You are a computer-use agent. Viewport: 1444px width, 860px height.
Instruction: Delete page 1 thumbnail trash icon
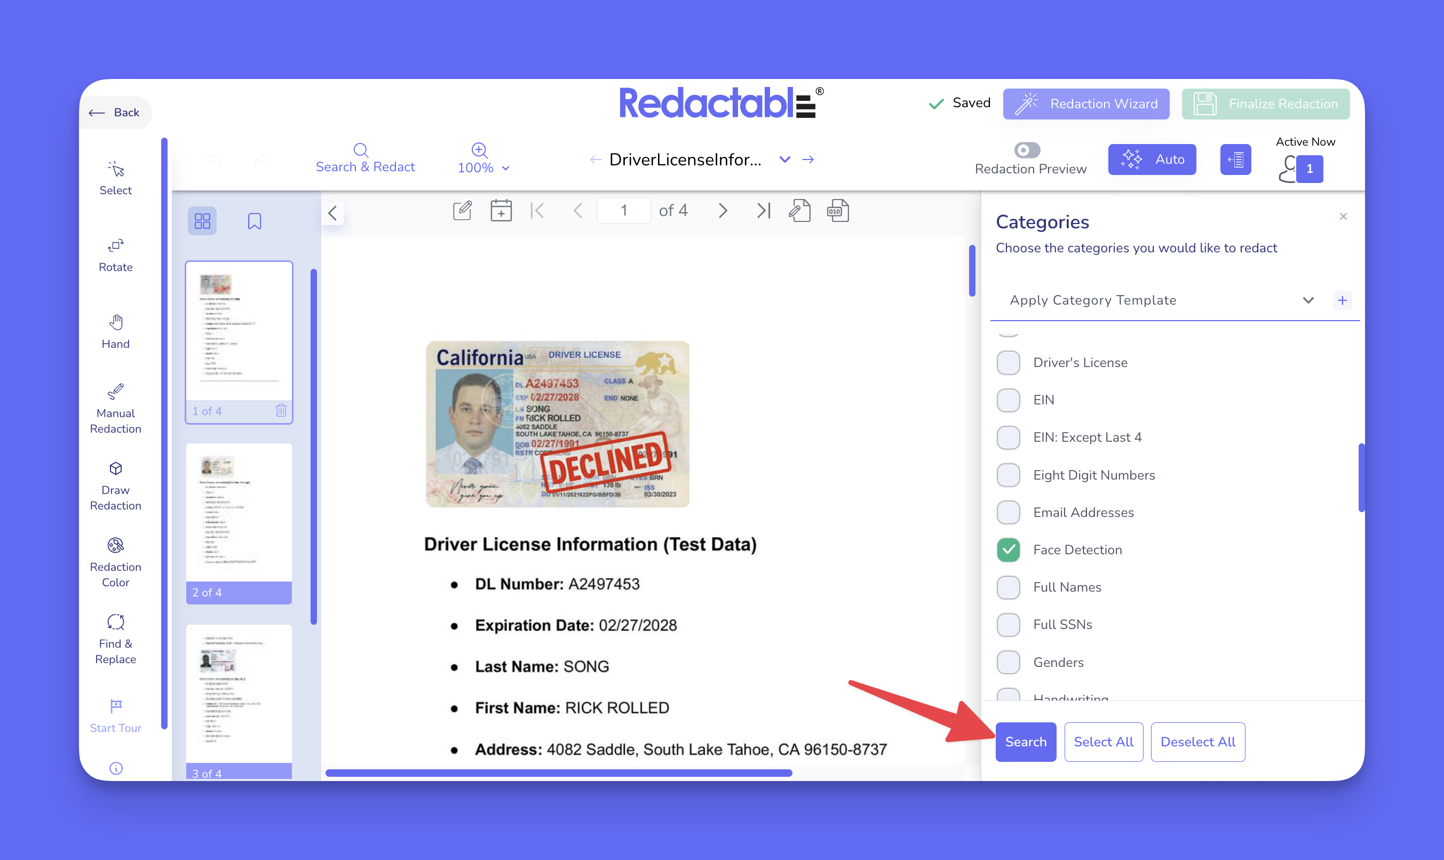coord(281,410)
